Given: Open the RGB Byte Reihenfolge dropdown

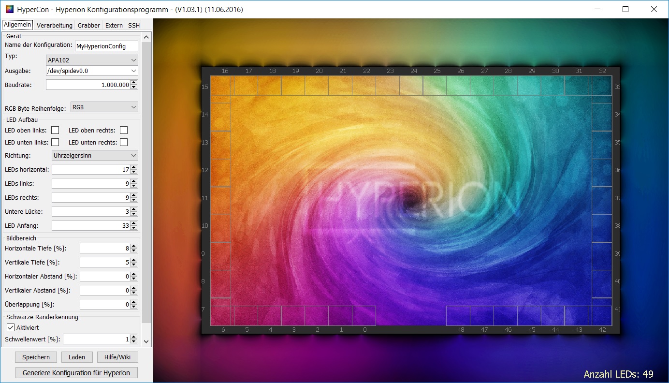Looking at the screenshot, I should [x=104, y=107].
